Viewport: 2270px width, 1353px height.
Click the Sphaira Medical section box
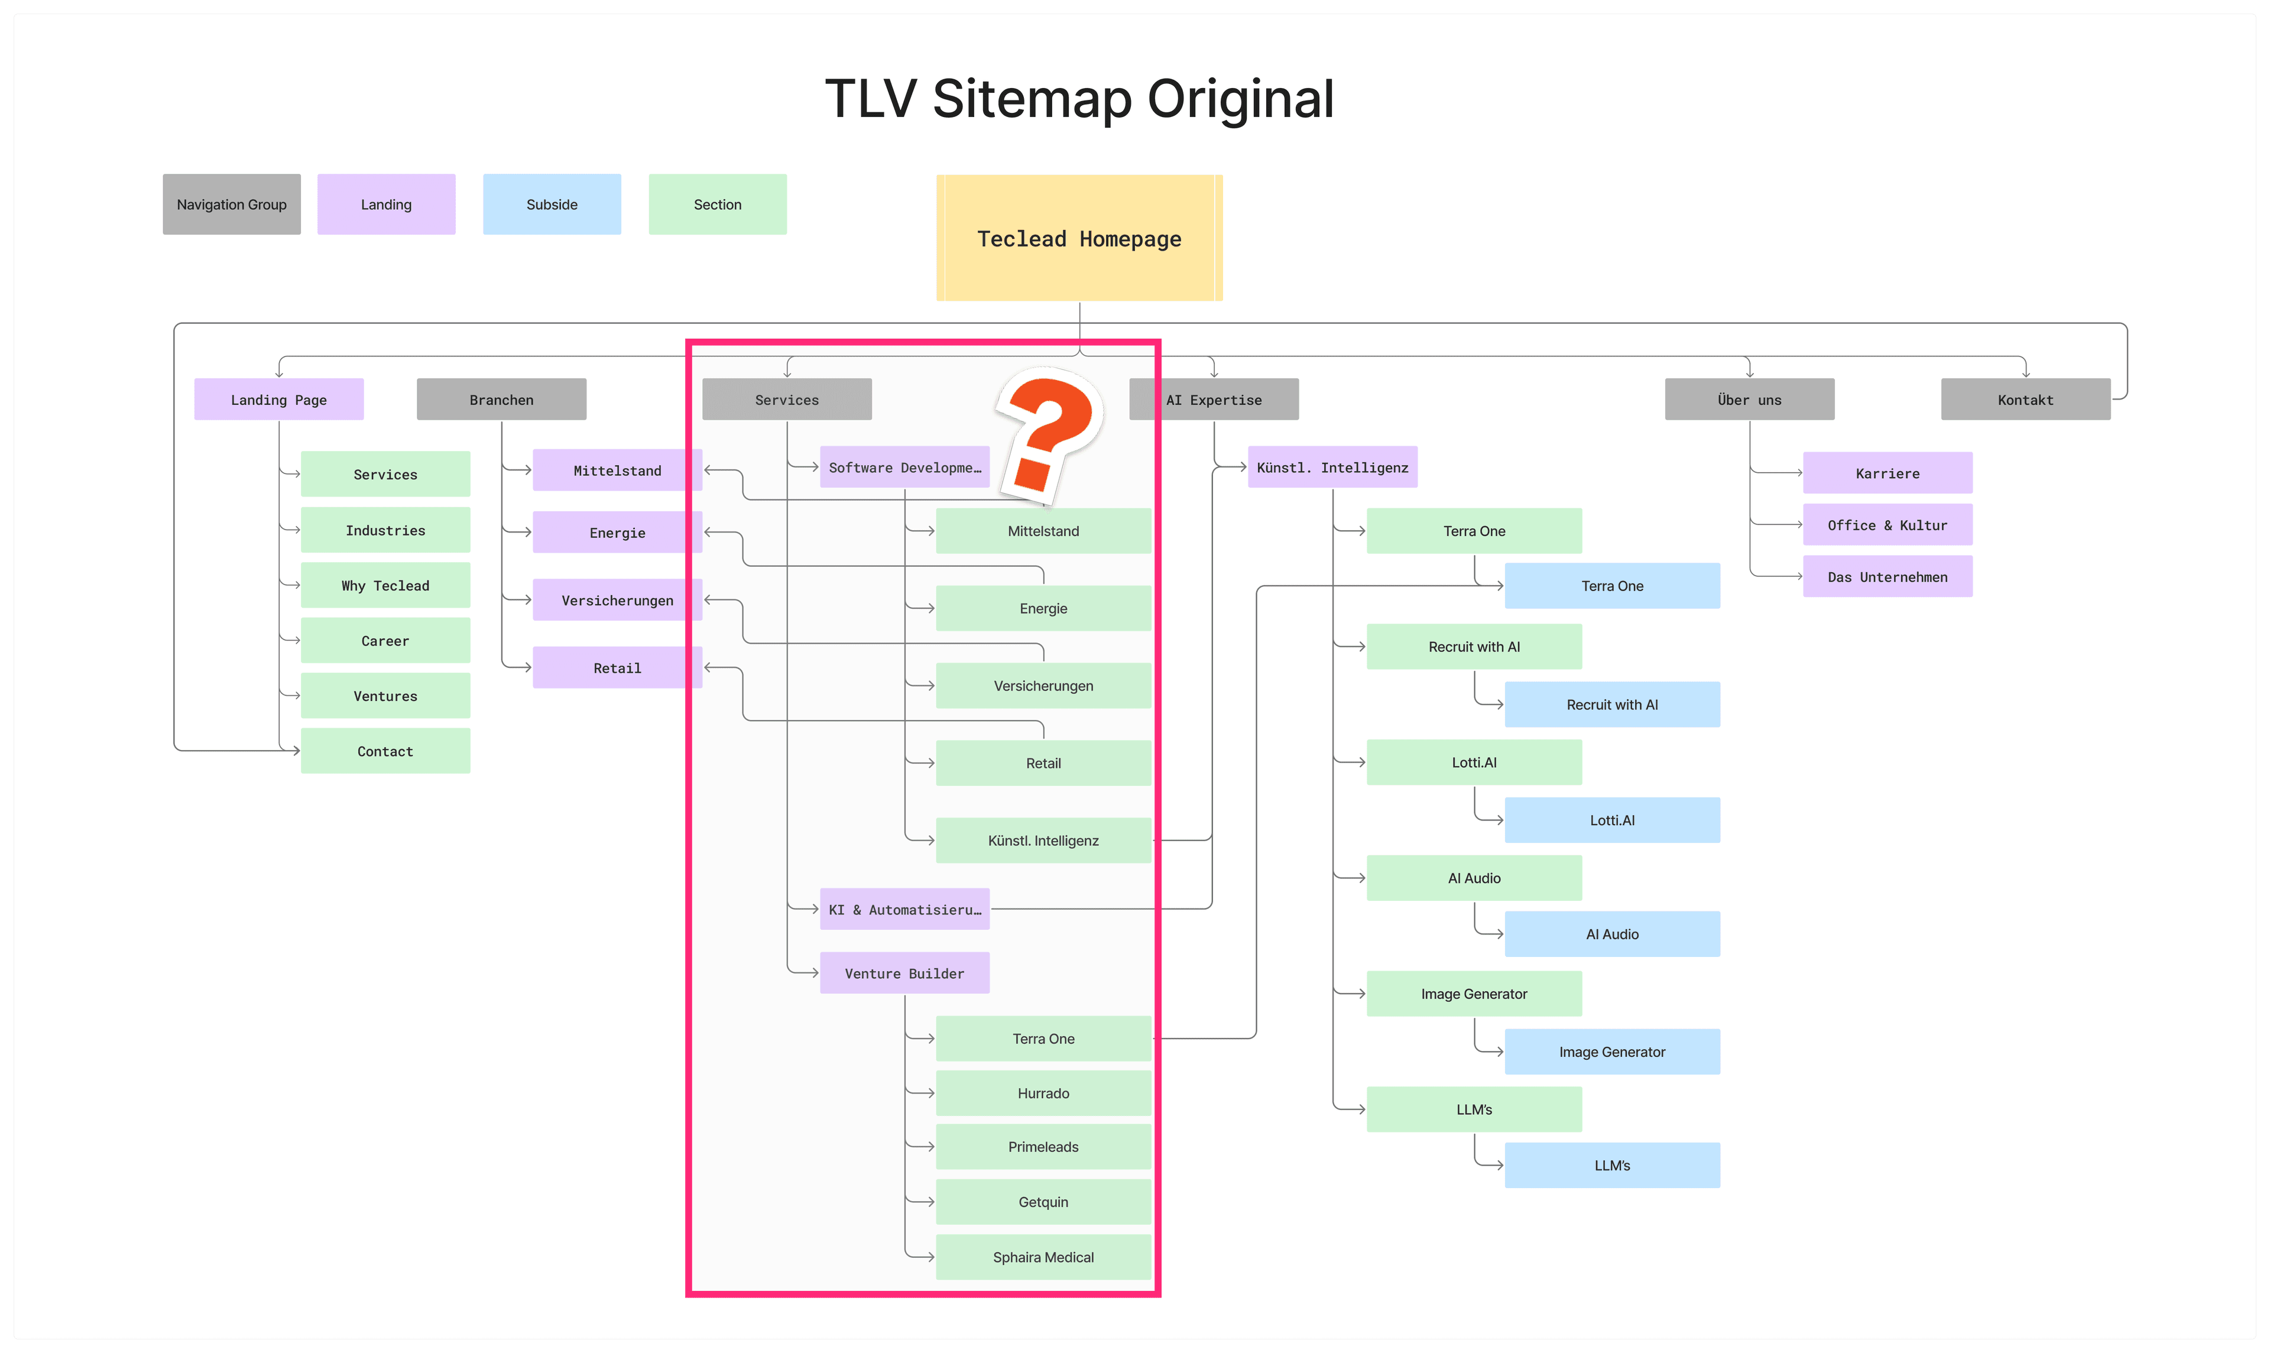(1044, 1257)
